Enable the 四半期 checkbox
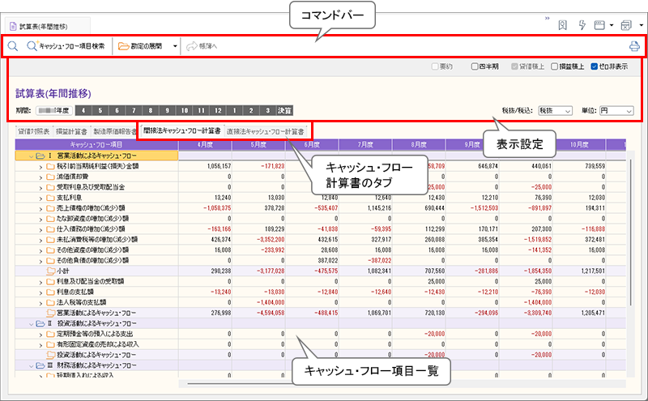 [x=475, y=66]
